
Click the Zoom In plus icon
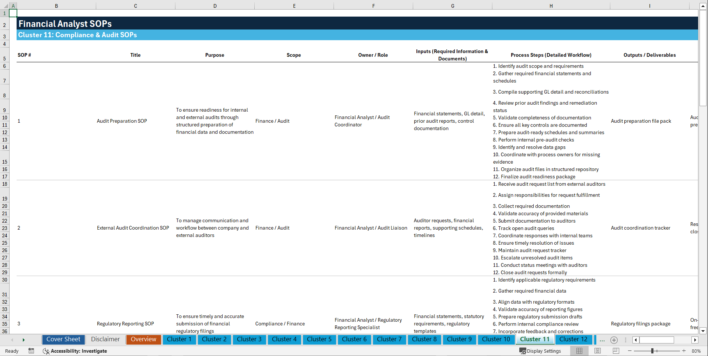pyautogui.click(x=684, y=351)
